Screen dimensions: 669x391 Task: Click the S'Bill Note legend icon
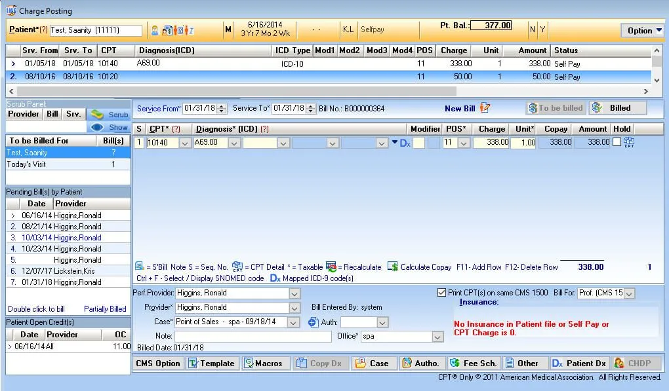pyautogui.click(x=140, y=266)
